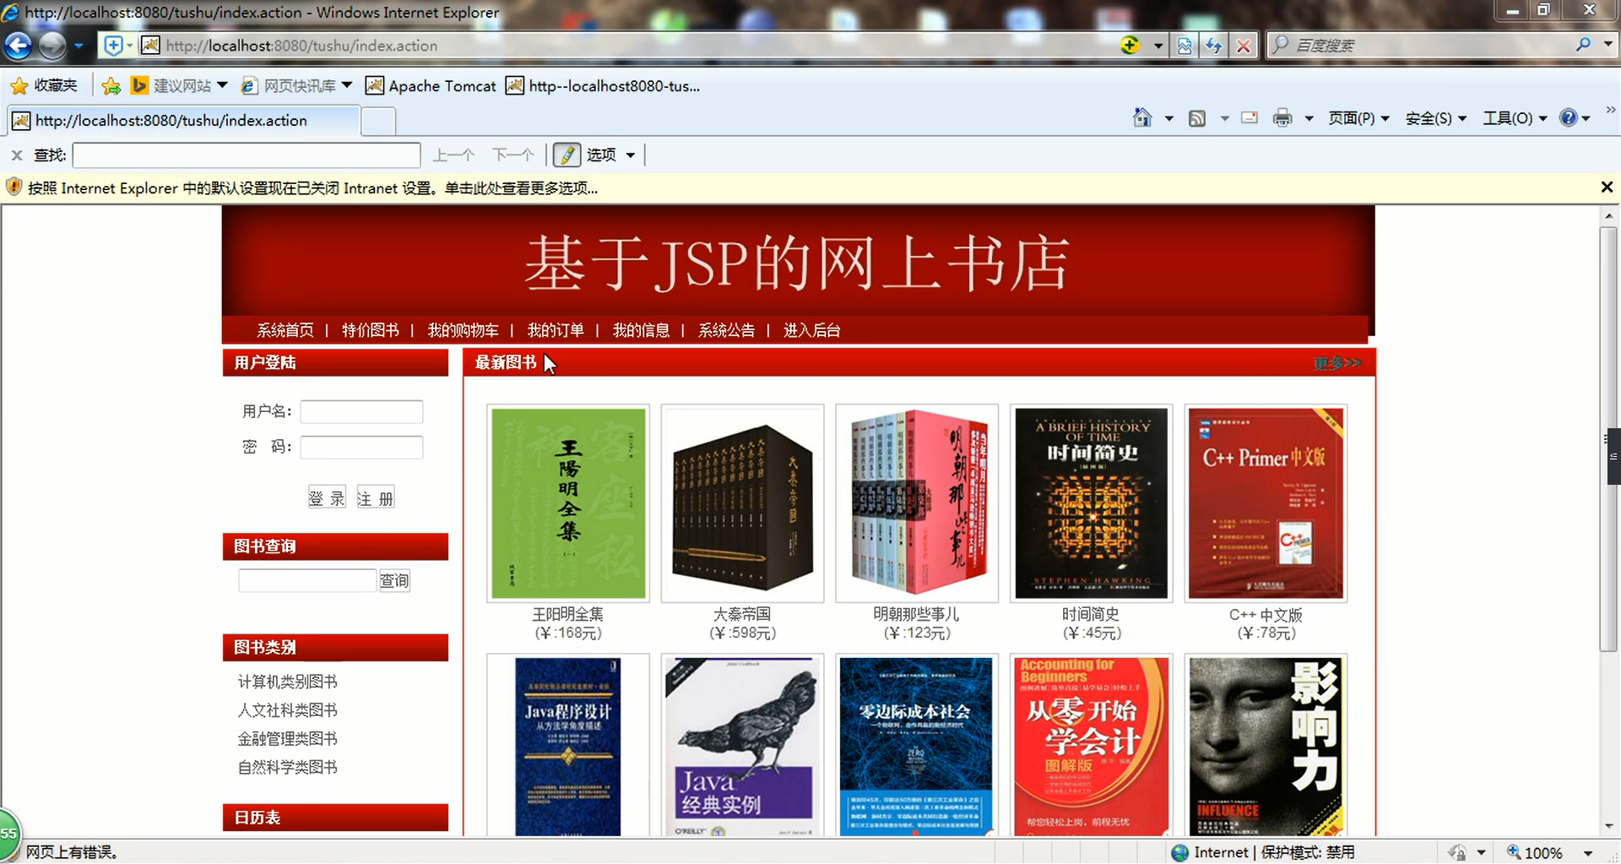Open 王阳明全集 book cover
This screenshot has width=1621, height=864.
pyautogui.click(x=568, y=503)
